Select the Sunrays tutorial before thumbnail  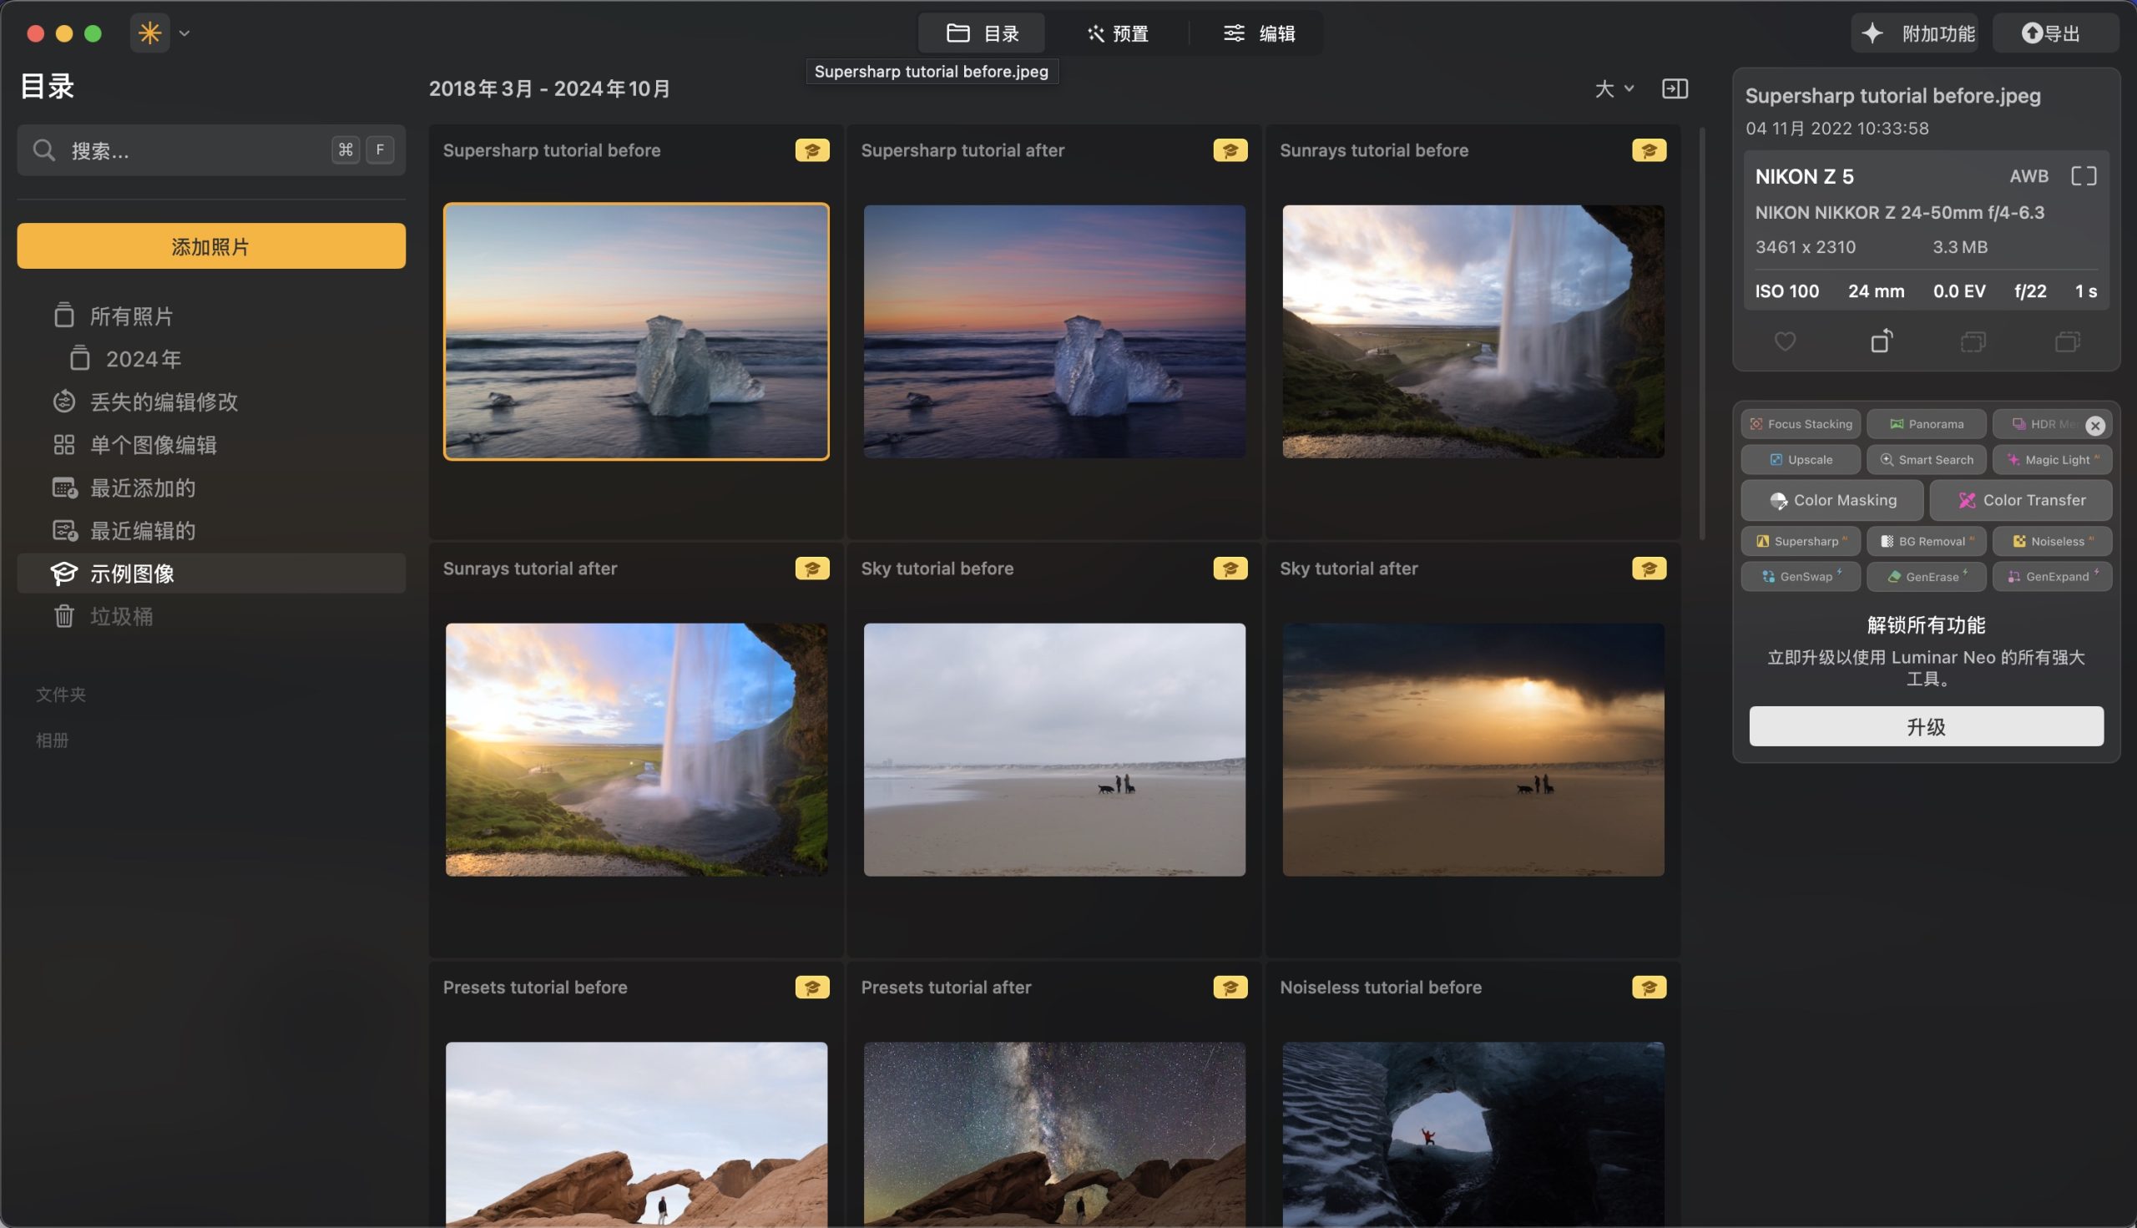[x=1473, y=331]
